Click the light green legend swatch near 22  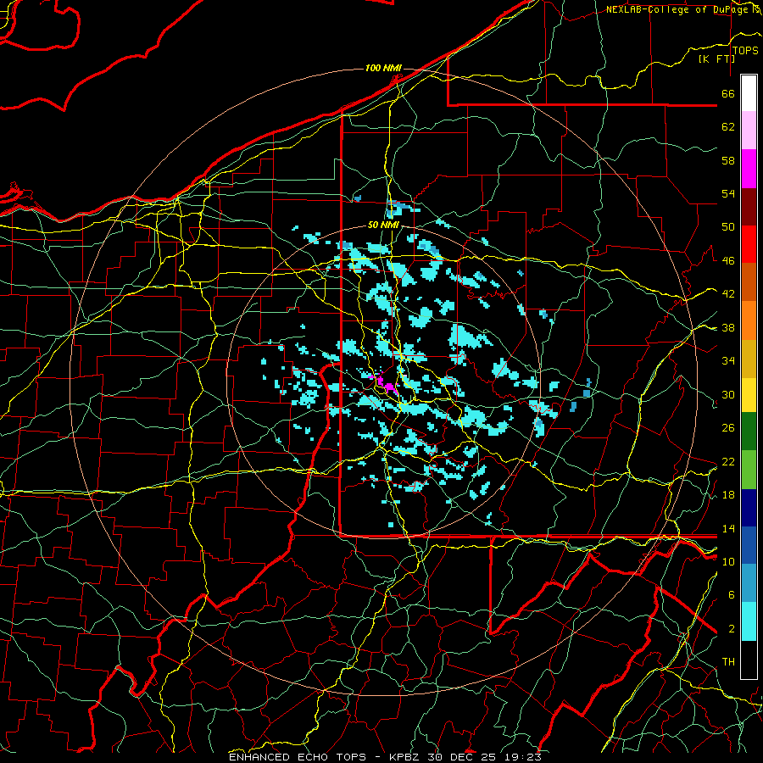point(749,470)
